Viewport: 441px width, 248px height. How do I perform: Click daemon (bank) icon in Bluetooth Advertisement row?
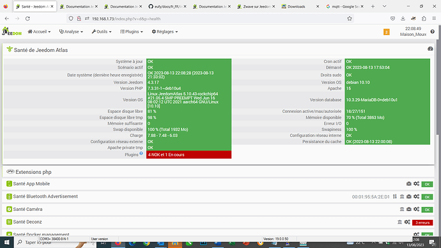(402, 196)
